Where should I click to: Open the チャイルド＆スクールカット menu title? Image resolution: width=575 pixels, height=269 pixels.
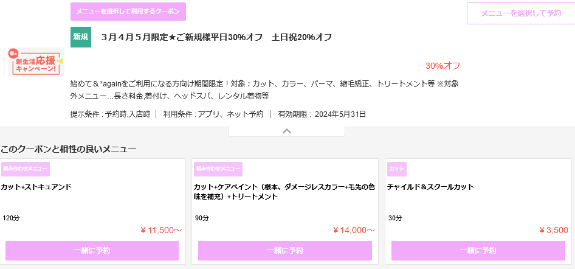point(430,187)
